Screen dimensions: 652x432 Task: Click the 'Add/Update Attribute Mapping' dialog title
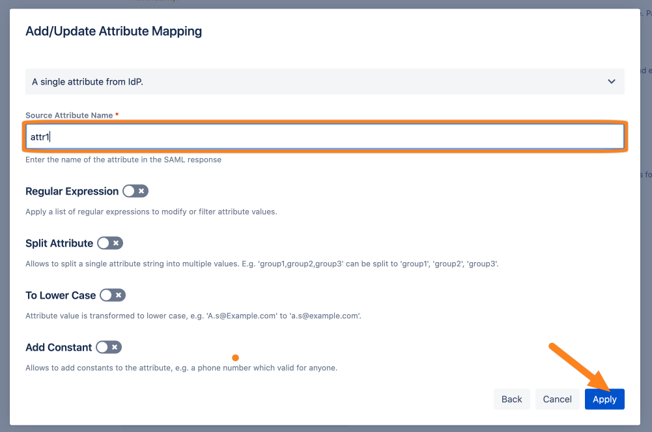coord(113,31)
